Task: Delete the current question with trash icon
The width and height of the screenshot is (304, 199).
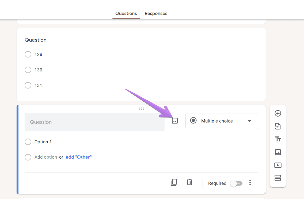Action: (x=189, y=182)
